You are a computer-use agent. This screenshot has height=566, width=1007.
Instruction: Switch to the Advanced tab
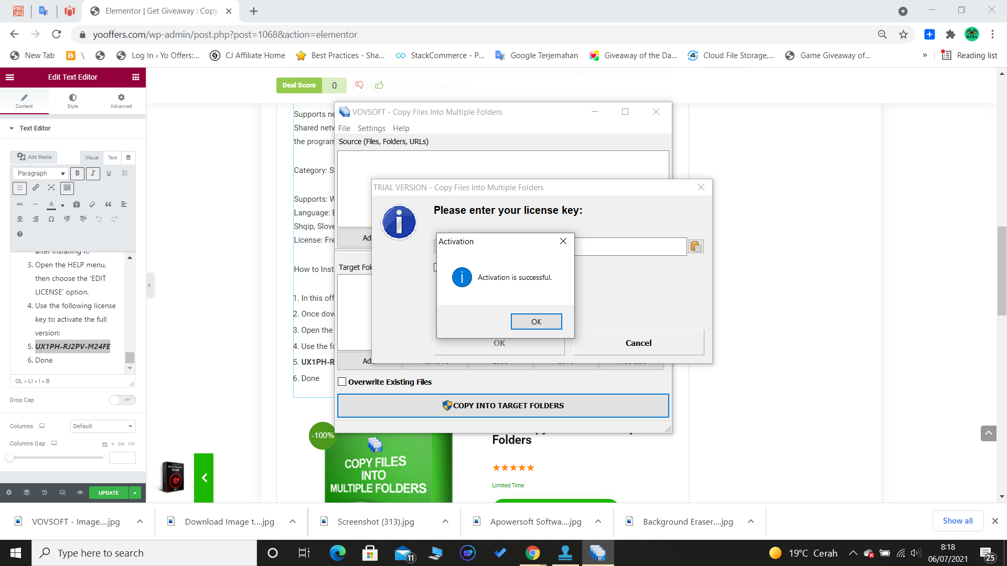(121, 101)
